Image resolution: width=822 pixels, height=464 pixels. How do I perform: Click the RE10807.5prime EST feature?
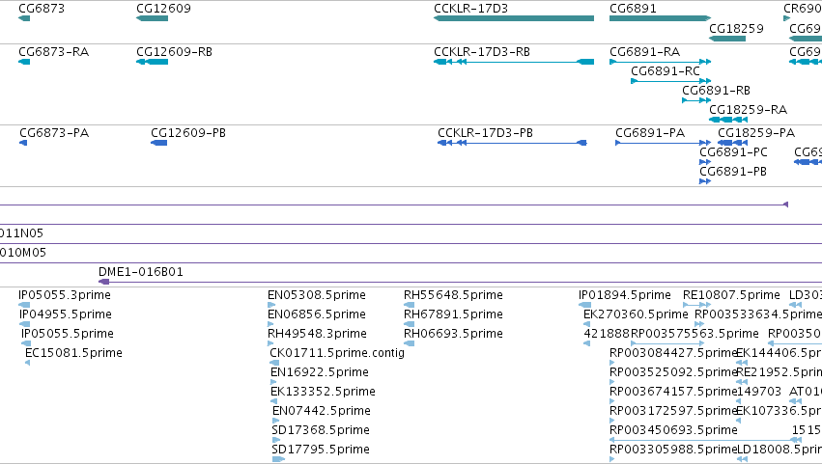(x=696, y=305)
